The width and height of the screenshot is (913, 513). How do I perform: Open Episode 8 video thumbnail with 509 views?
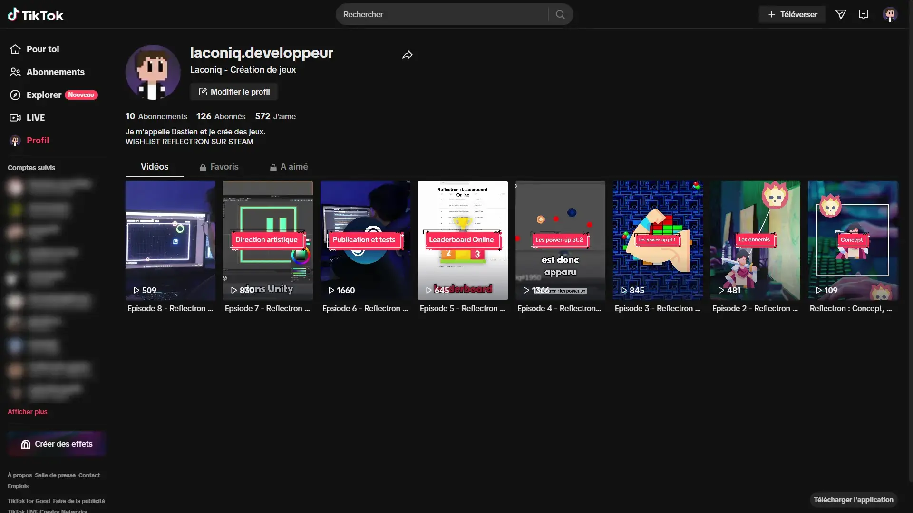170,240
